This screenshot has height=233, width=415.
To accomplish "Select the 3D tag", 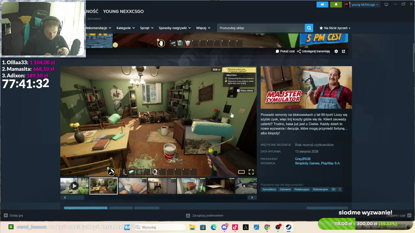I will point(333,189).
